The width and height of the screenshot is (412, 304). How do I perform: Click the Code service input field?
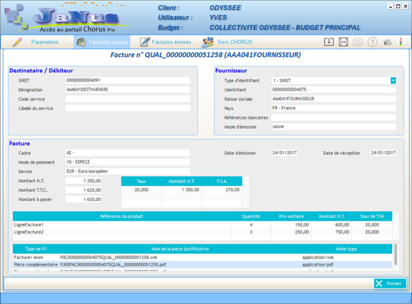(128, 99)
